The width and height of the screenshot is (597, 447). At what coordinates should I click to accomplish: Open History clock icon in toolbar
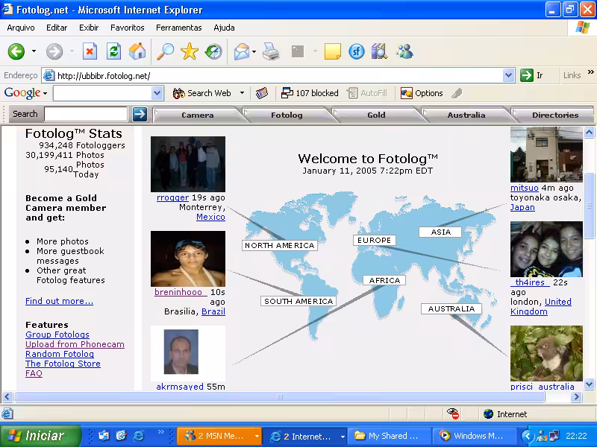click(x=213, y=51)
